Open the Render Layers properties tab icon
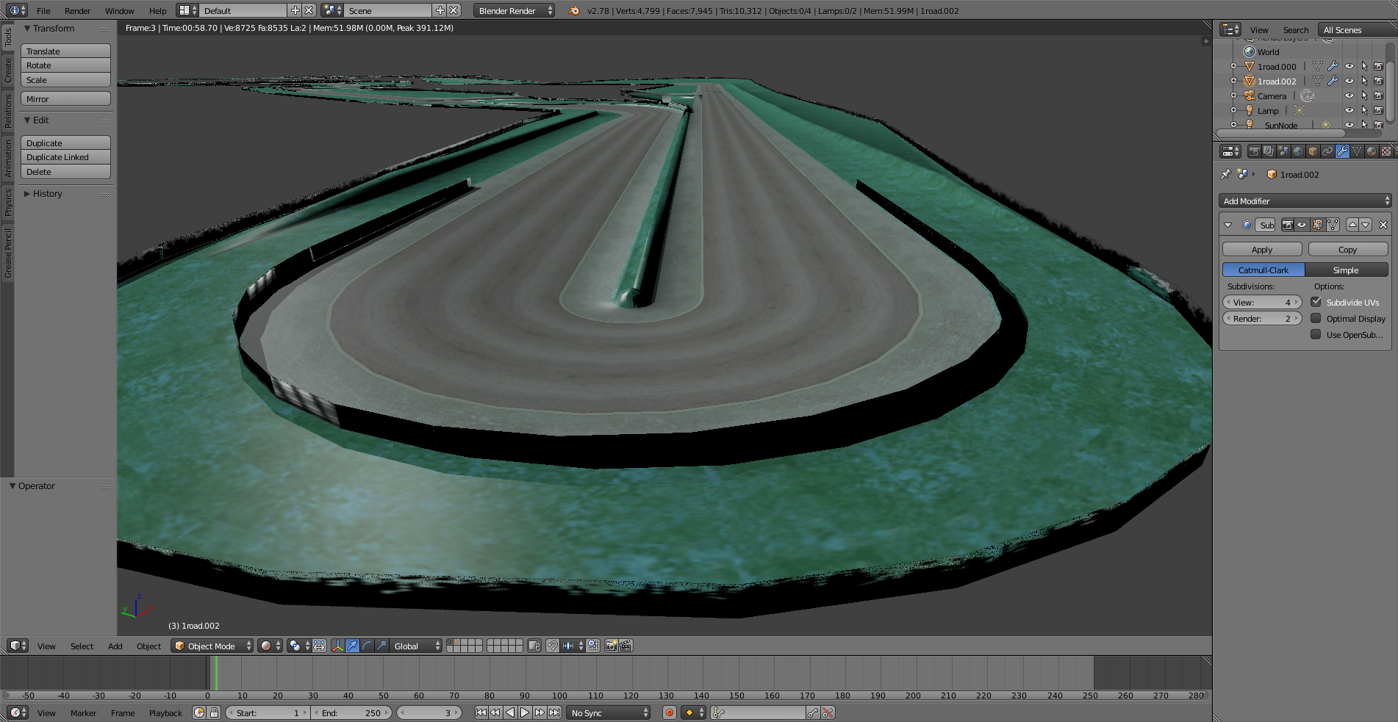Image resolution: width=1398 pixels, height=722 pixels. pos(1269,151)
